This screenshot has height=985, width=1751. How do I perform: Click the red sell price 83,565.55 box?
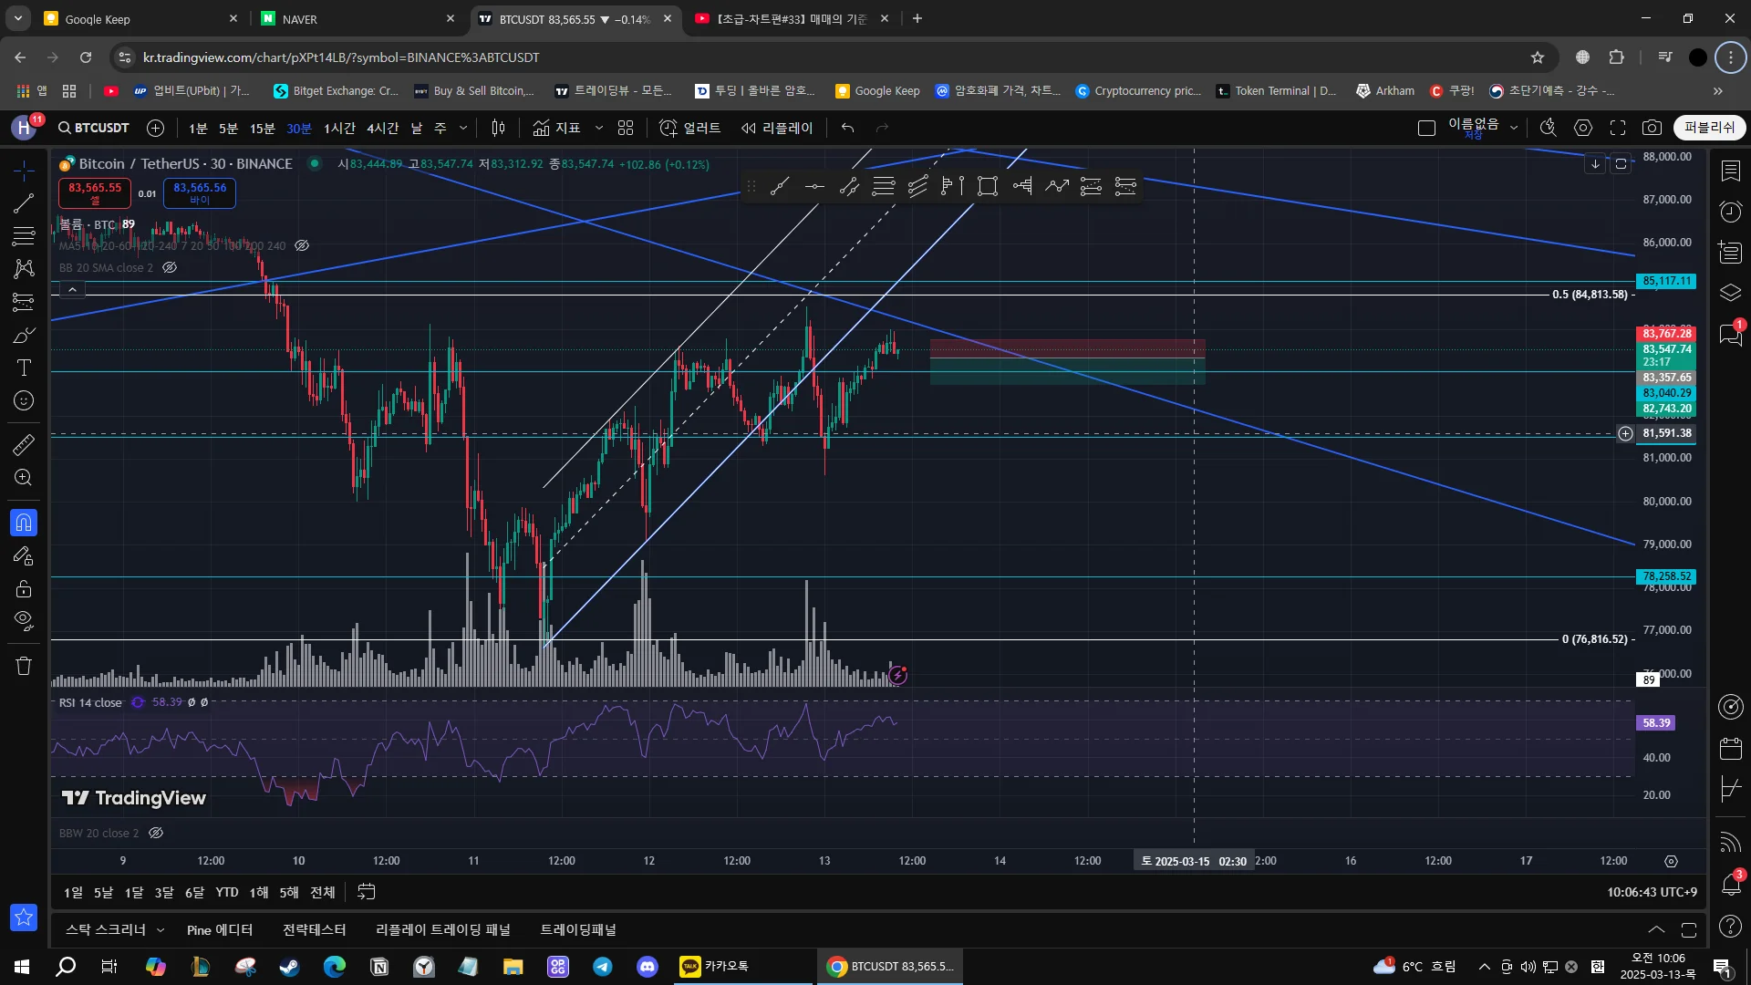(x=95, y=192)
